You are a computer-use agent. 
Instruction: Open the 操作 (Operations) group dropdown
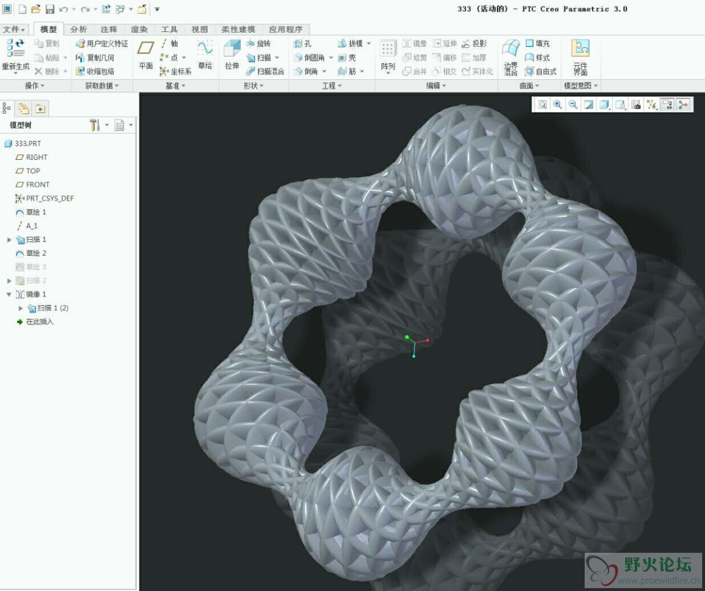click(35, 86)
